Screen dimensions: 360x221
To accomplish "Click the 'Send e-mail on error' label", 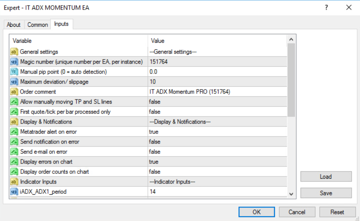I will (44, 151).
